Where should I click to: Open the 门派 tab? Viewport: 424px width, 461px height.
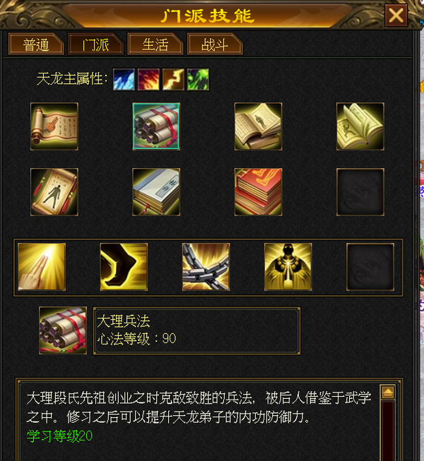[x=95, y=44]
